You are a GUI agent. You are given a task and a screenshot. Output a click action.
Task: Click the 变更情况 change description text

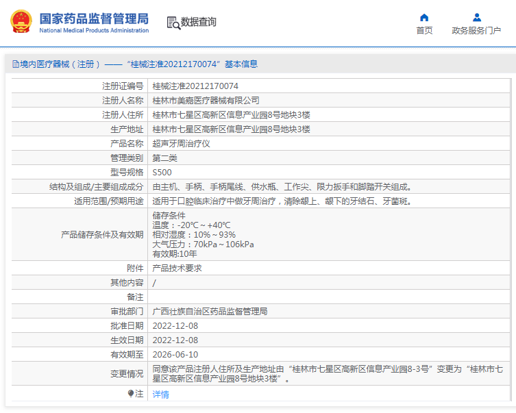tap(328, 374)
